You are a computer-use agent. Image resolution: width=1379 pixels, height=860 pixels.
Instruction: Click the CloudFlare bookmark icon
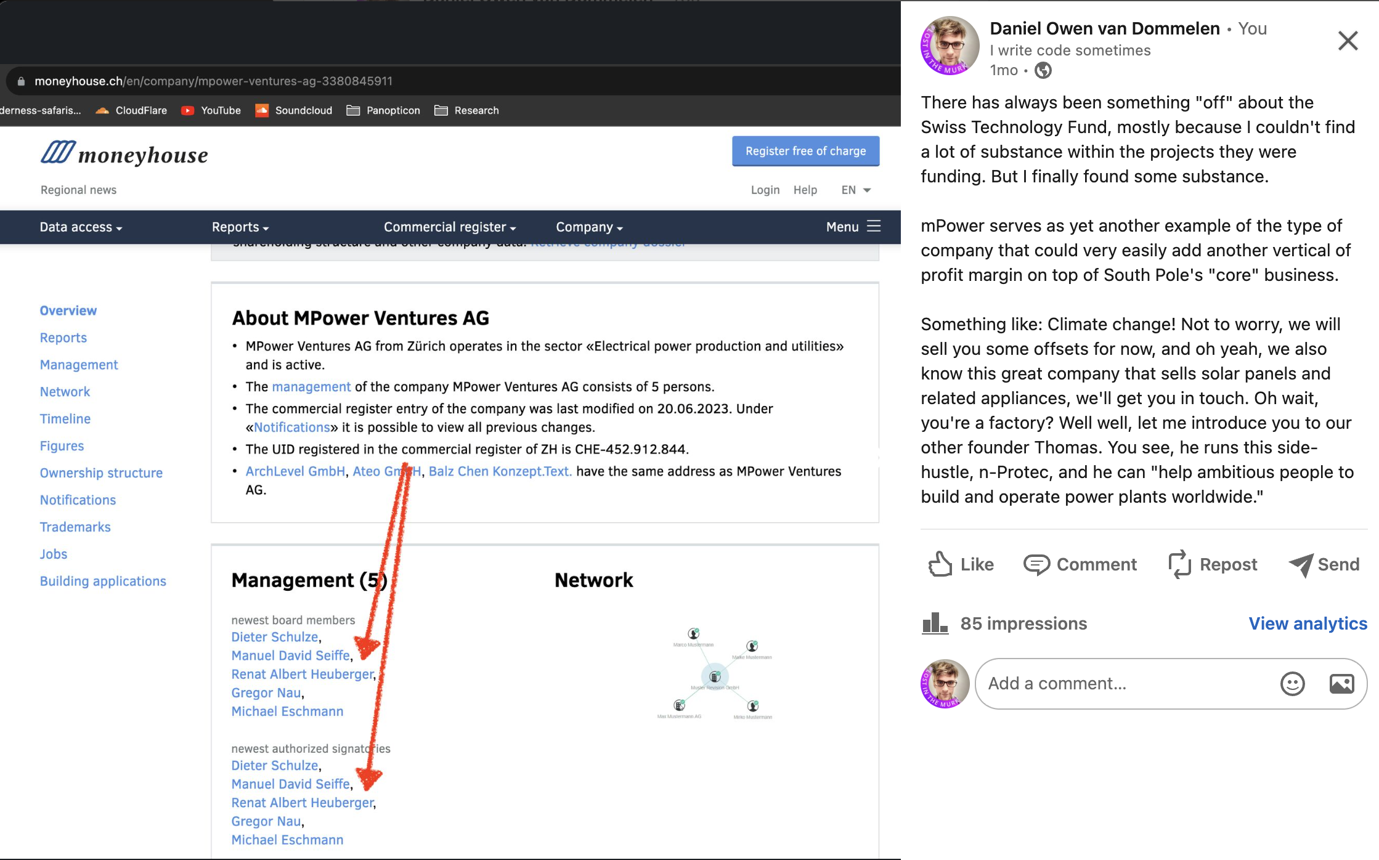102,110
